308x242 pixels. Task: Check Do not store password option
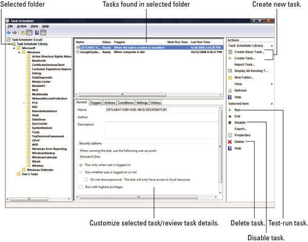pos(86,180)
